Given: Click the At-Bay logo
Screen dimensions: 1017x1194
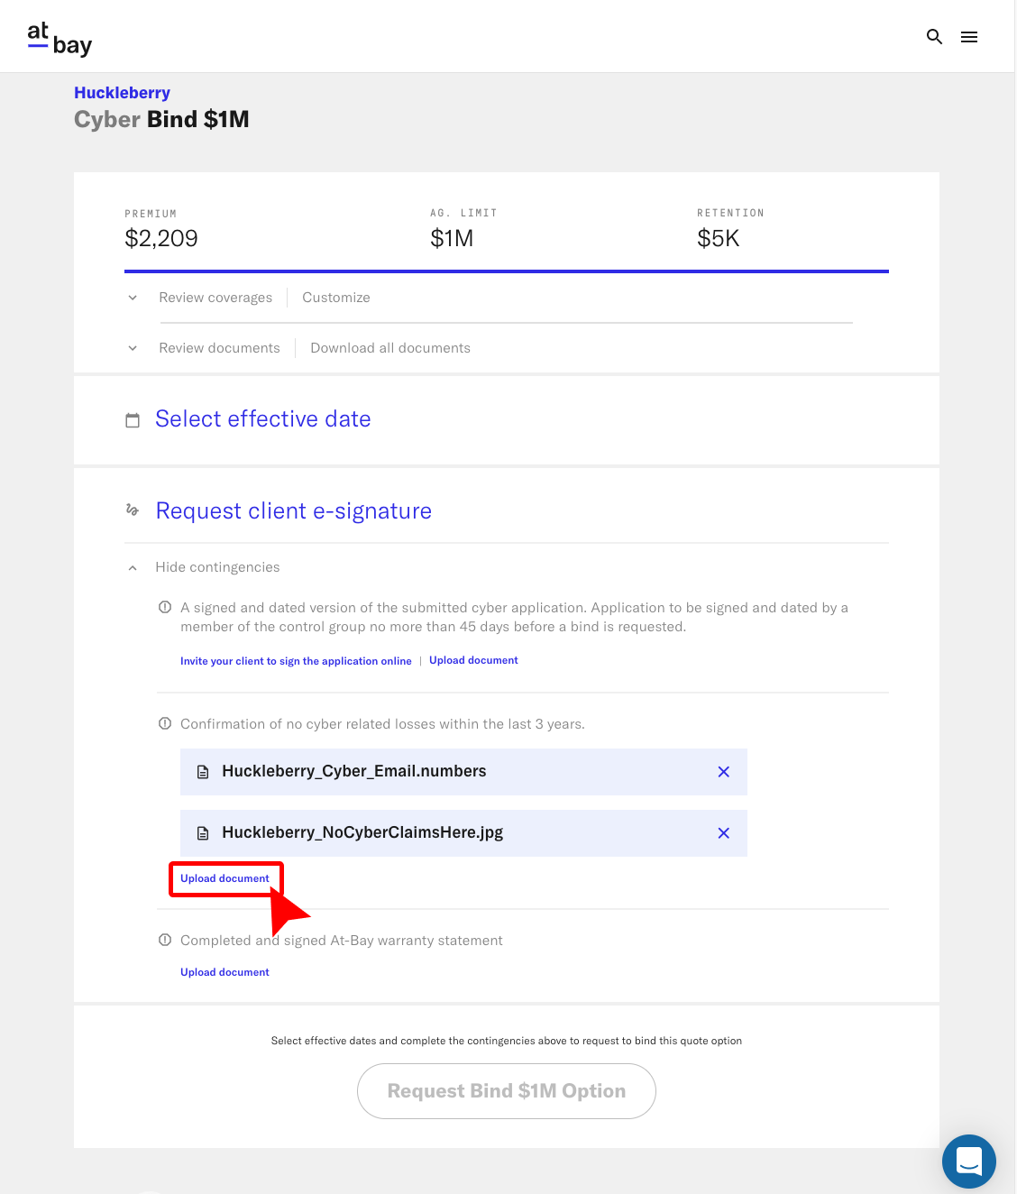Looking at the screenshot, I should (58, 37).
